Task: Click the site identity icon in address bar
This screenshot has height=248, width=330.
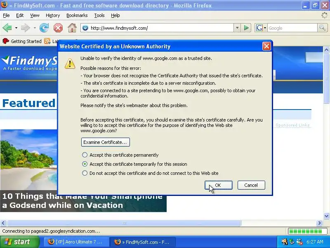Action: [x=85, y=28]
